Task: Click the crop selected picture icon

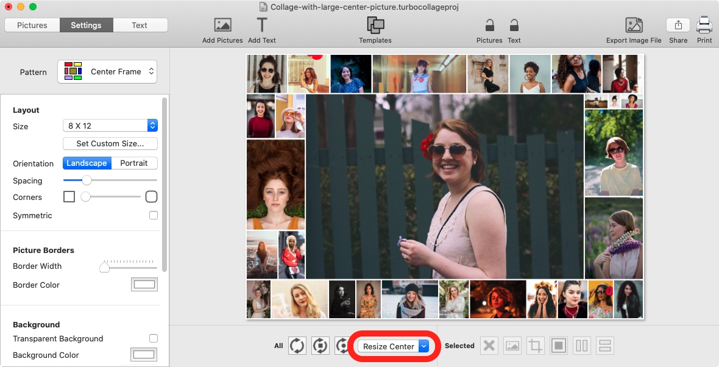Action: coord(535,346)
